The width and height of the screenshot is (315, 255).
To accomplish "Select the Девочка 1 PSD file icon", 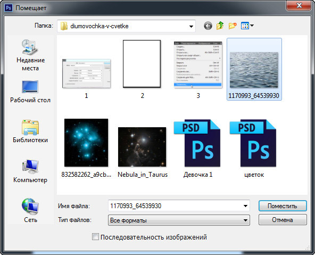I will [x=197, y=143].
